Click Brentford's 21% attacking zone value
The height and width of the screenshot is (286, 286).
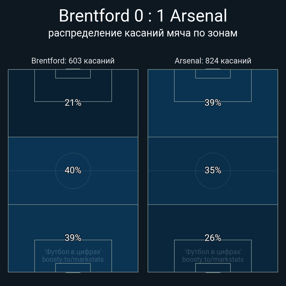pos(73,103)
